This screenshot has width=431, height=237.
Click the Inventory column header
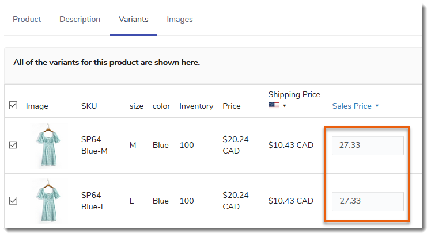196,106
